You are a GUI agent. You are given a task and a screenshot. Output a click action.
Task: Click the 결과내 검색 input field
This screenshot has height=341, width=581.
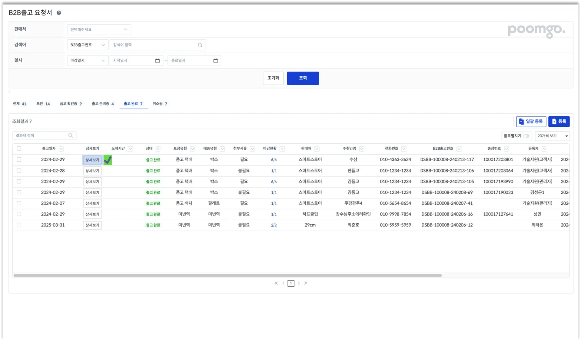[44, 135]
